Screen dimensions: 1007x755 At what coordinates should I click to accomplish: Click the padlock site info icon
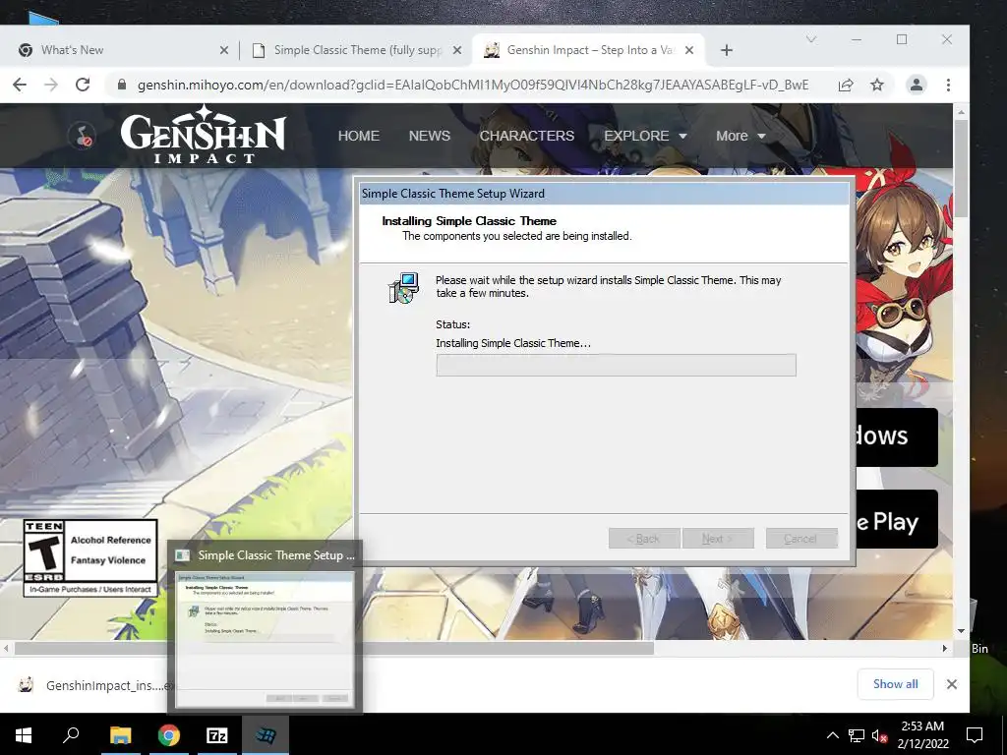[x=121, y=85]
